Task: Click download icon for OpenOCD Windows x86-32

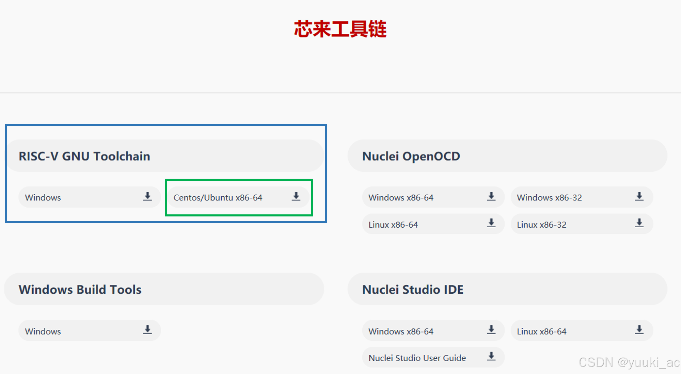Action: (x=639, y=196)
